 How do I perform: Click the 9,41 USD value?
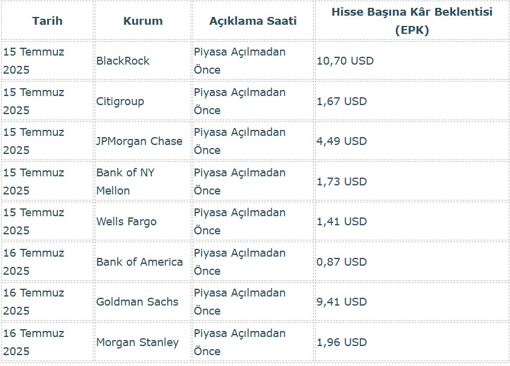(x=342, y=302)
